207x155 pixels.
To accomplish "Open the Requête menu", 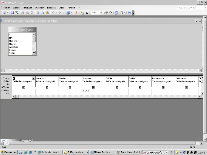I will [x=51, y=8].
